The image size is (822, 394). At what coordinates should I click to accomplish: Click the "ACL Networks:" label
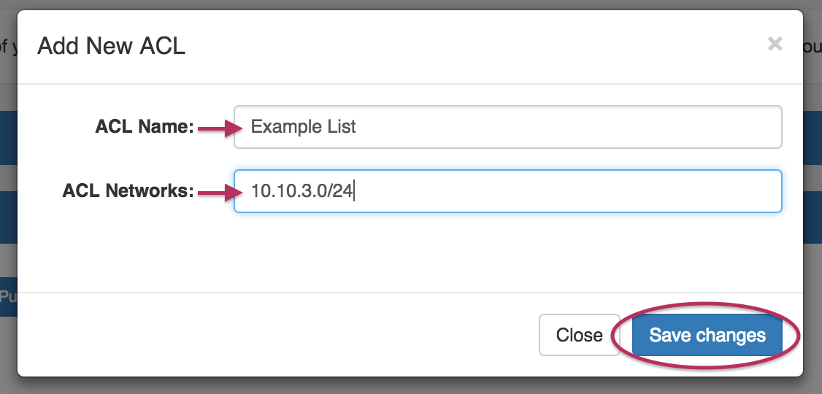pos(128,190)
